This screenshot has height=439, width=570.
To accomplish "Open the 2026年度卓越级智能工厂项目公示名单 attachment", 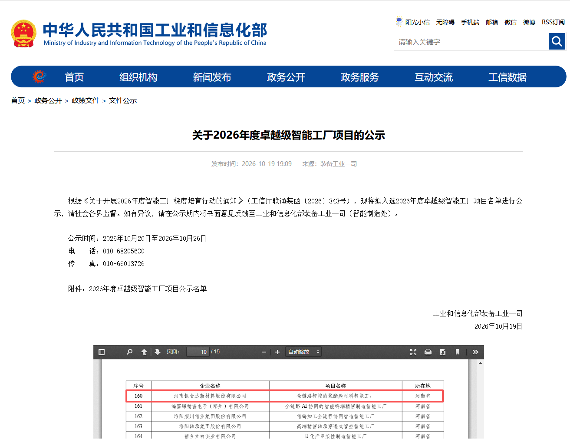I will [x=148, y=289].
